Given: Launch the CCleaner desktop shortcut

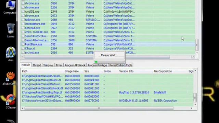Looking at the screenshot, I should click(11, 102).
